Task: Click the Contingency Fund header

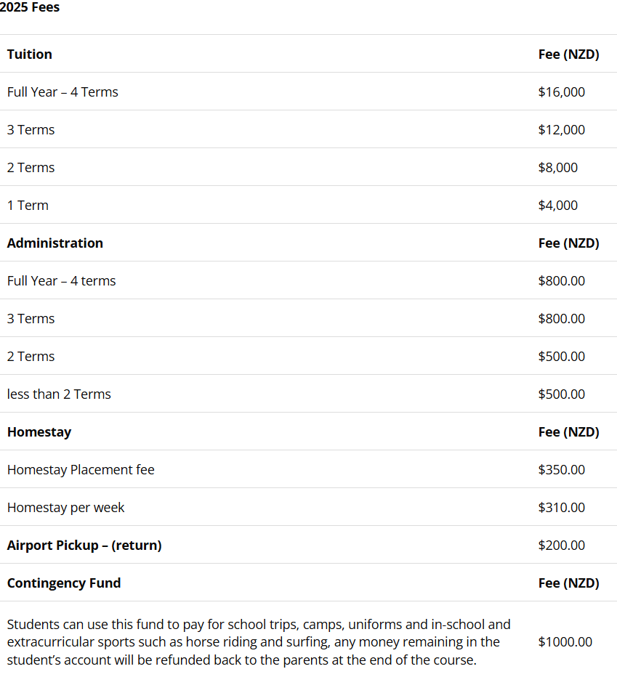Action: [64, 583]
